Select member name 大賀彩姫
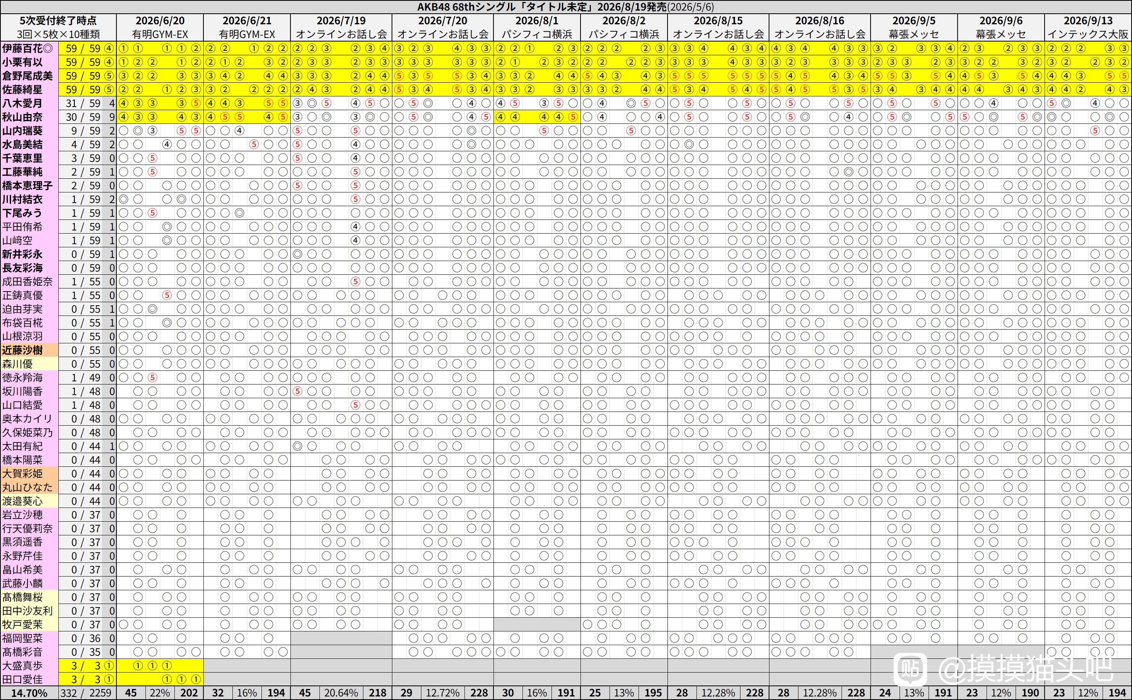1132x700 pixels. 22,473
